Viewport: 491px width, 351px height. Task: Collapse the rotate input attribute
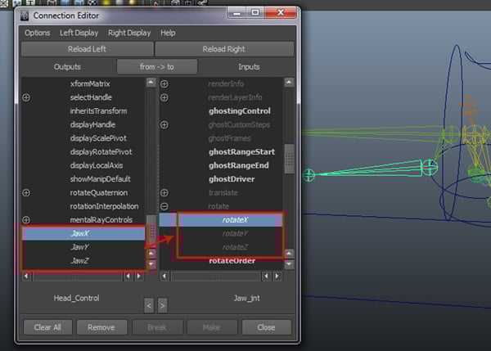tap(164, 206)
